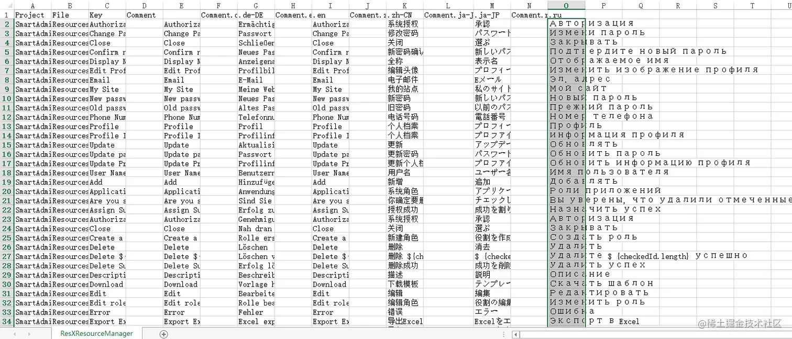Viewport: 792px width, 339px height.
Task: Select the German cell 'Löschen'
Action: 256,247
